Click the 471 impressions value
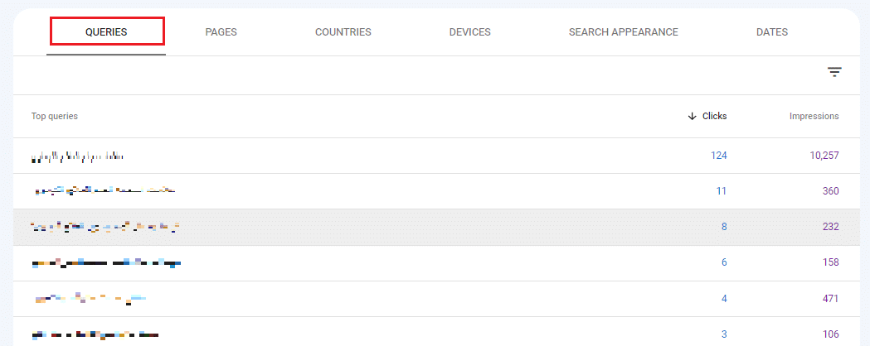Screen dimensions: 870x346 pos(830,299)
